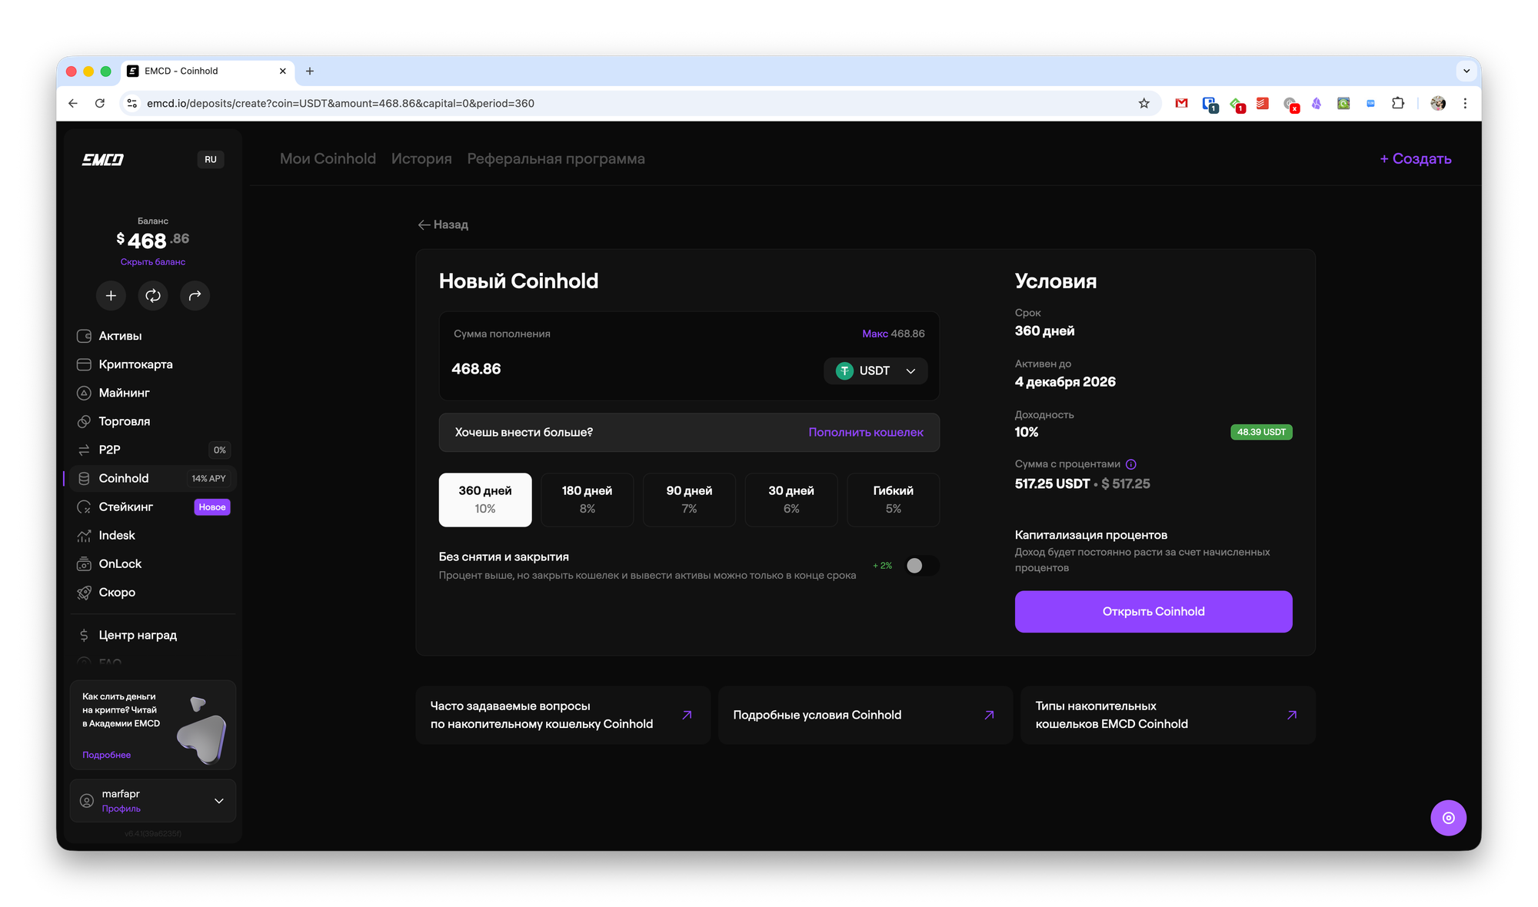Click info icon next to Сумма с процентами

pyautogui.click(x=1130, y=464)
